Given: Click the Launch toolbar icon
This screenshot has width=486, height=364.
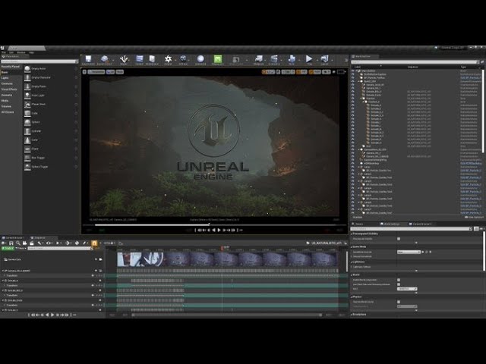Looking at the screenshot, I should (x=324, y=58).
